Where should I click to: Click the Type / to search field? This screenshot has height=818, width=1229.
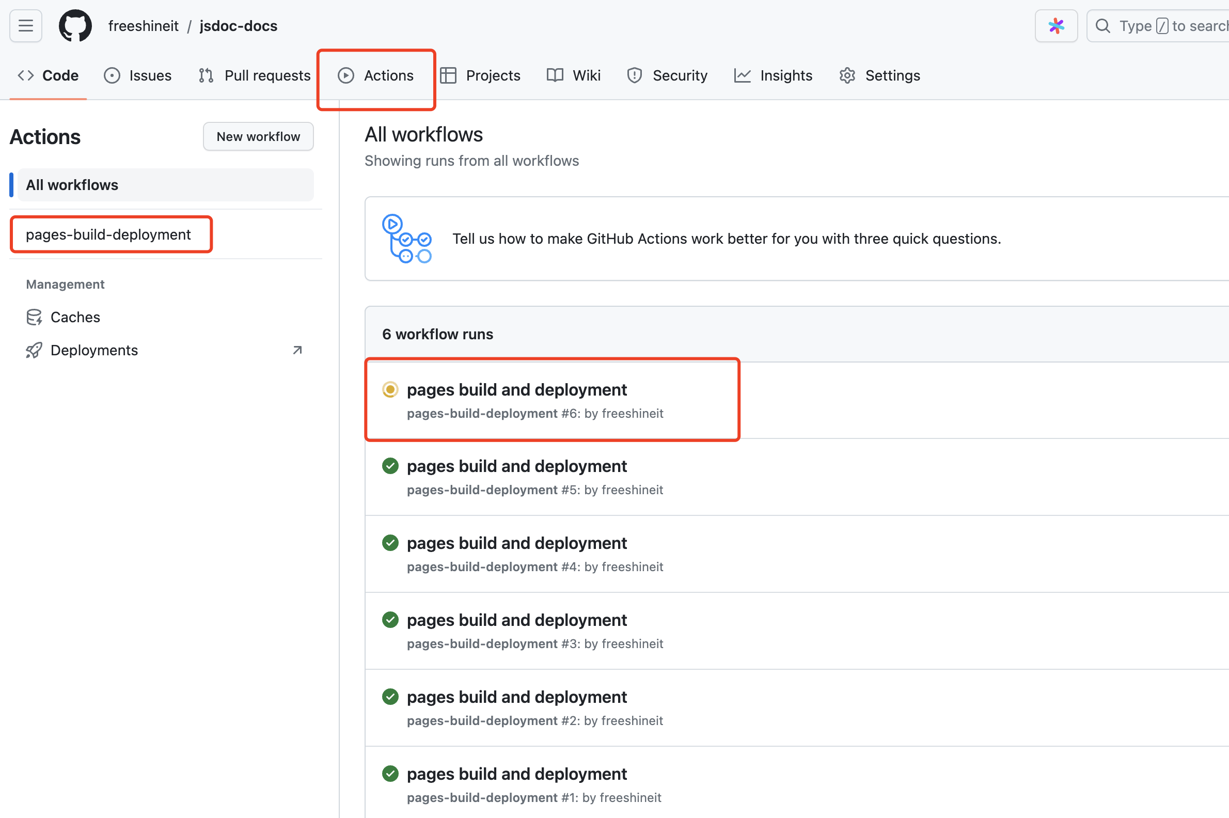pos(1169,26)
